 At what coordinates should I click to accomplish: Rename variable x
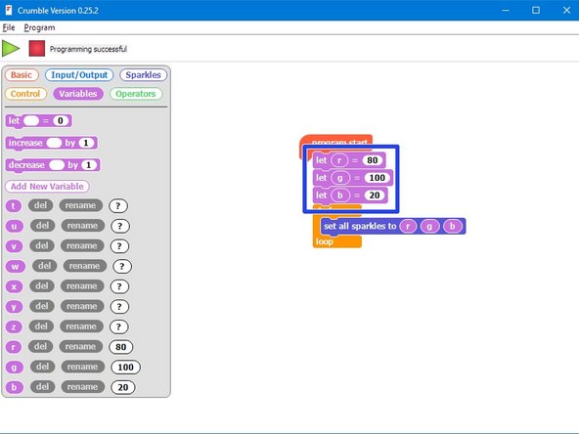[81, 286]
